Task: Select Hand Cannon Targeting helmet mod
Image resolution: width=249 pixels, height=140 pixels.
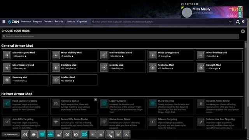Action: coord(25,106)
